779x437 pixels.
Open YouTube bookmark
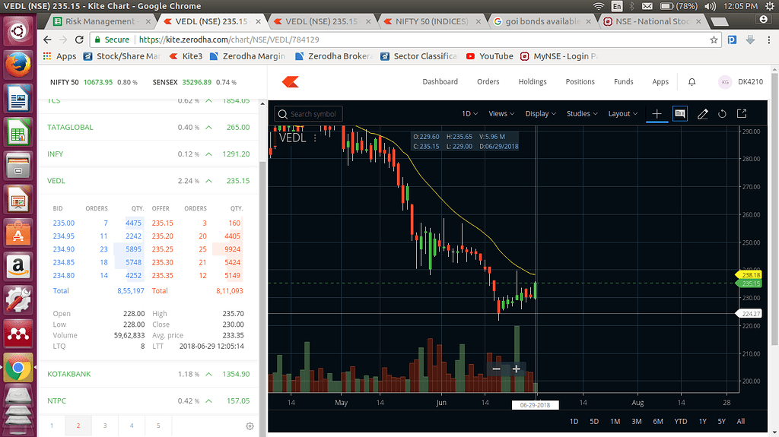click(489, 56)
